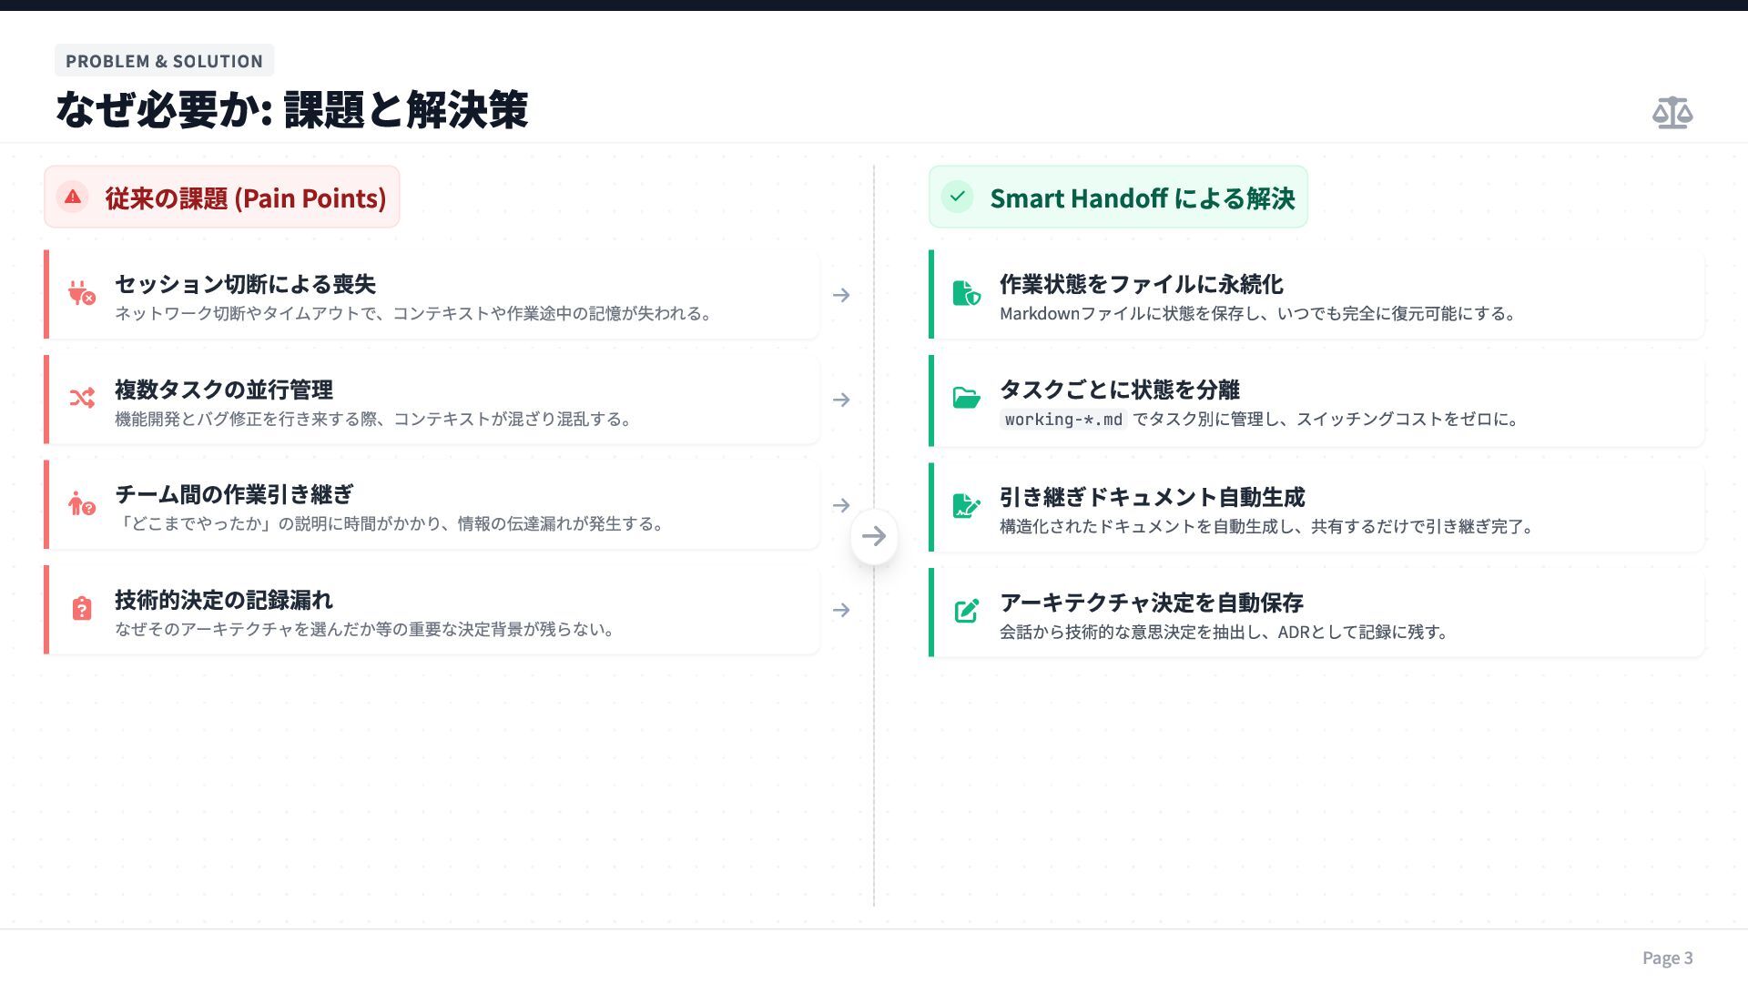Screen dimensions: 1748x983
Task: Click the balance scale icon in header
Action: (1672, 113)
